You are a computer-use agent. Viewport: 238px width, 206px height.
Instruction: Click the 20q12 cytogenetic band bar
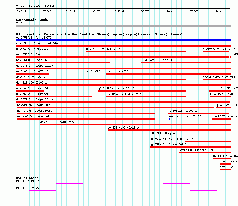point(123,26)
